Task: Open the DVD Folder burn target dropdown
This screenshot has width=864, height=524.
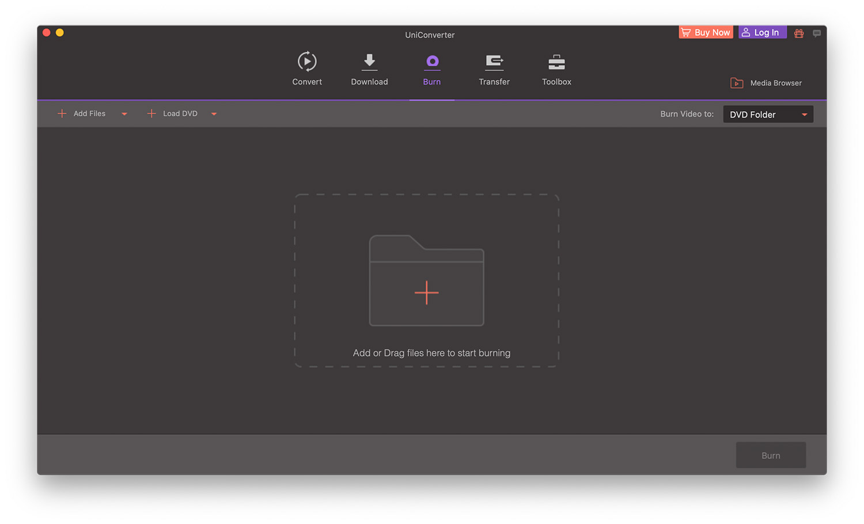Action: point(768,114)
